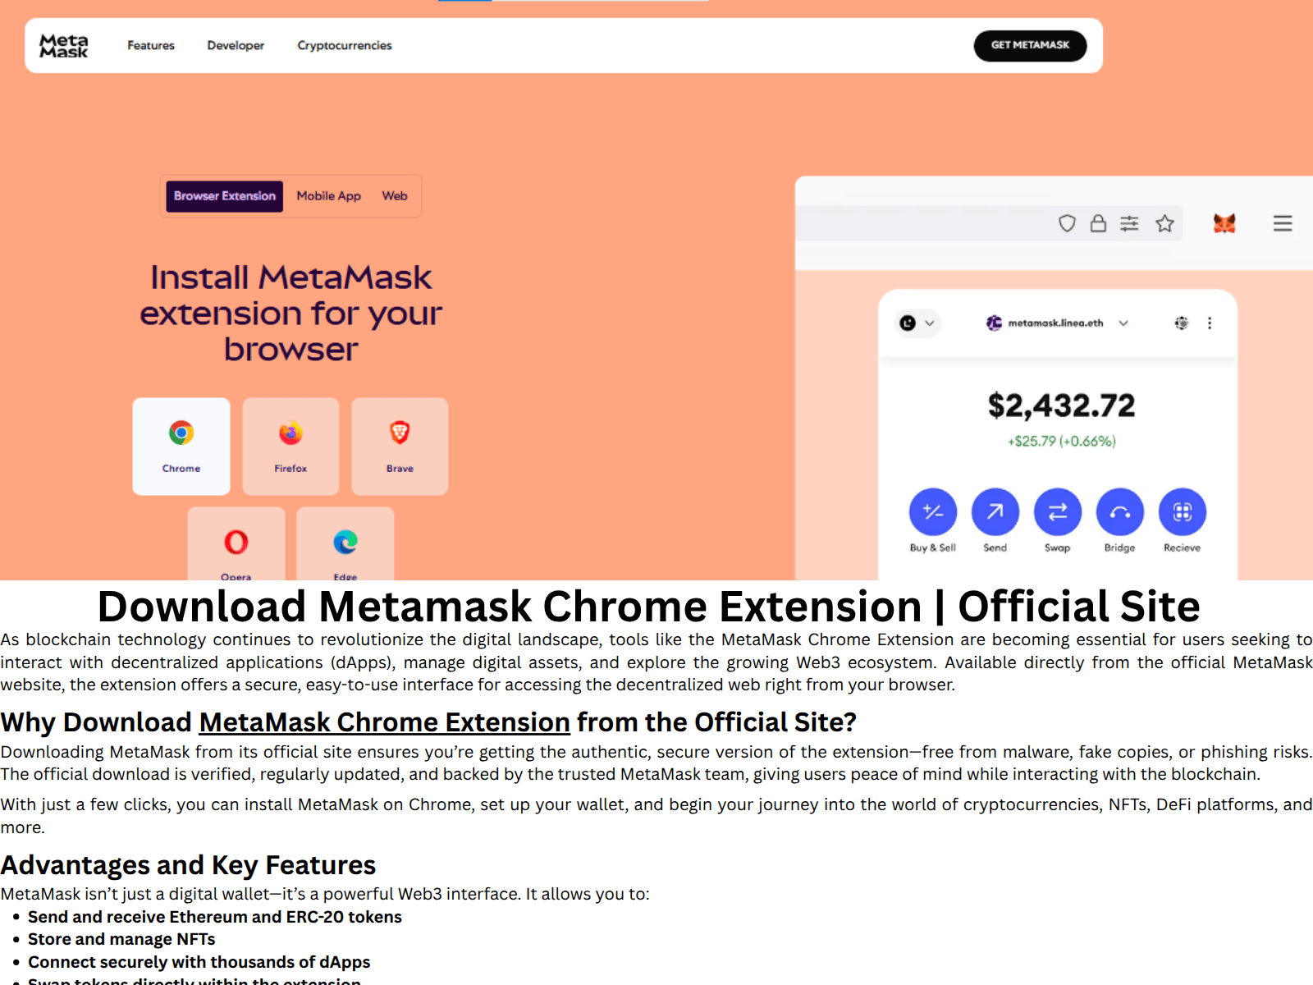The width and height of the screenshot is (1313, 985).
Task: Choose the Chrome browser tile
Action: tap(181, 447)
